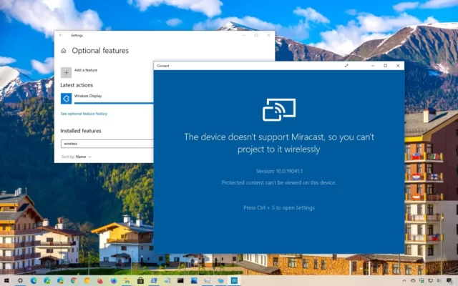The width and height of the screenshot is (458, 286).
Task: Click the expand-arrows icon in the Connect title bar
Action: point(346,66)
